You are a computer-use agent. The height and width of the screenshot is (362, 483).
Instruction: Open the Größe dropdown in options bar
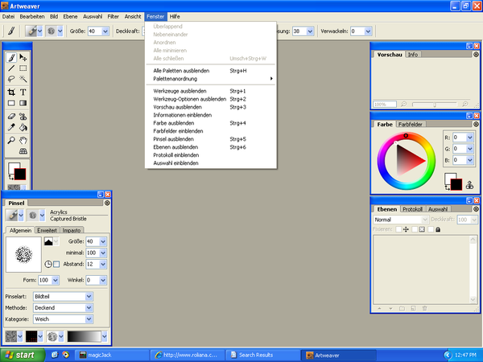click(x=105, y=31)
